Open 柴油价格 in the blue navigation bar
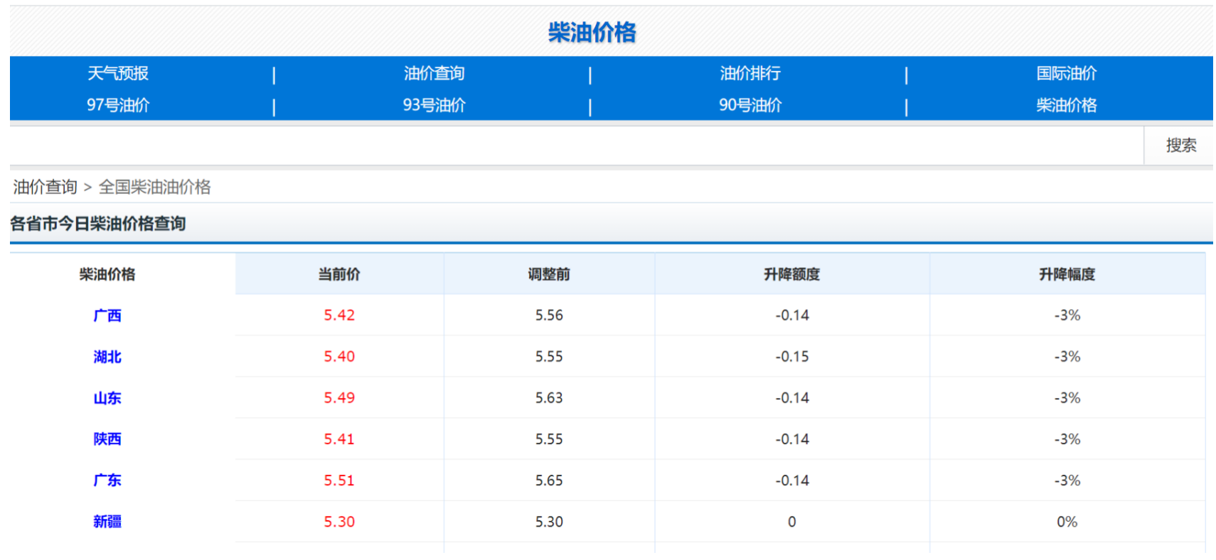The height and width of the screenshot is (560, 1216). [1066, 105]
